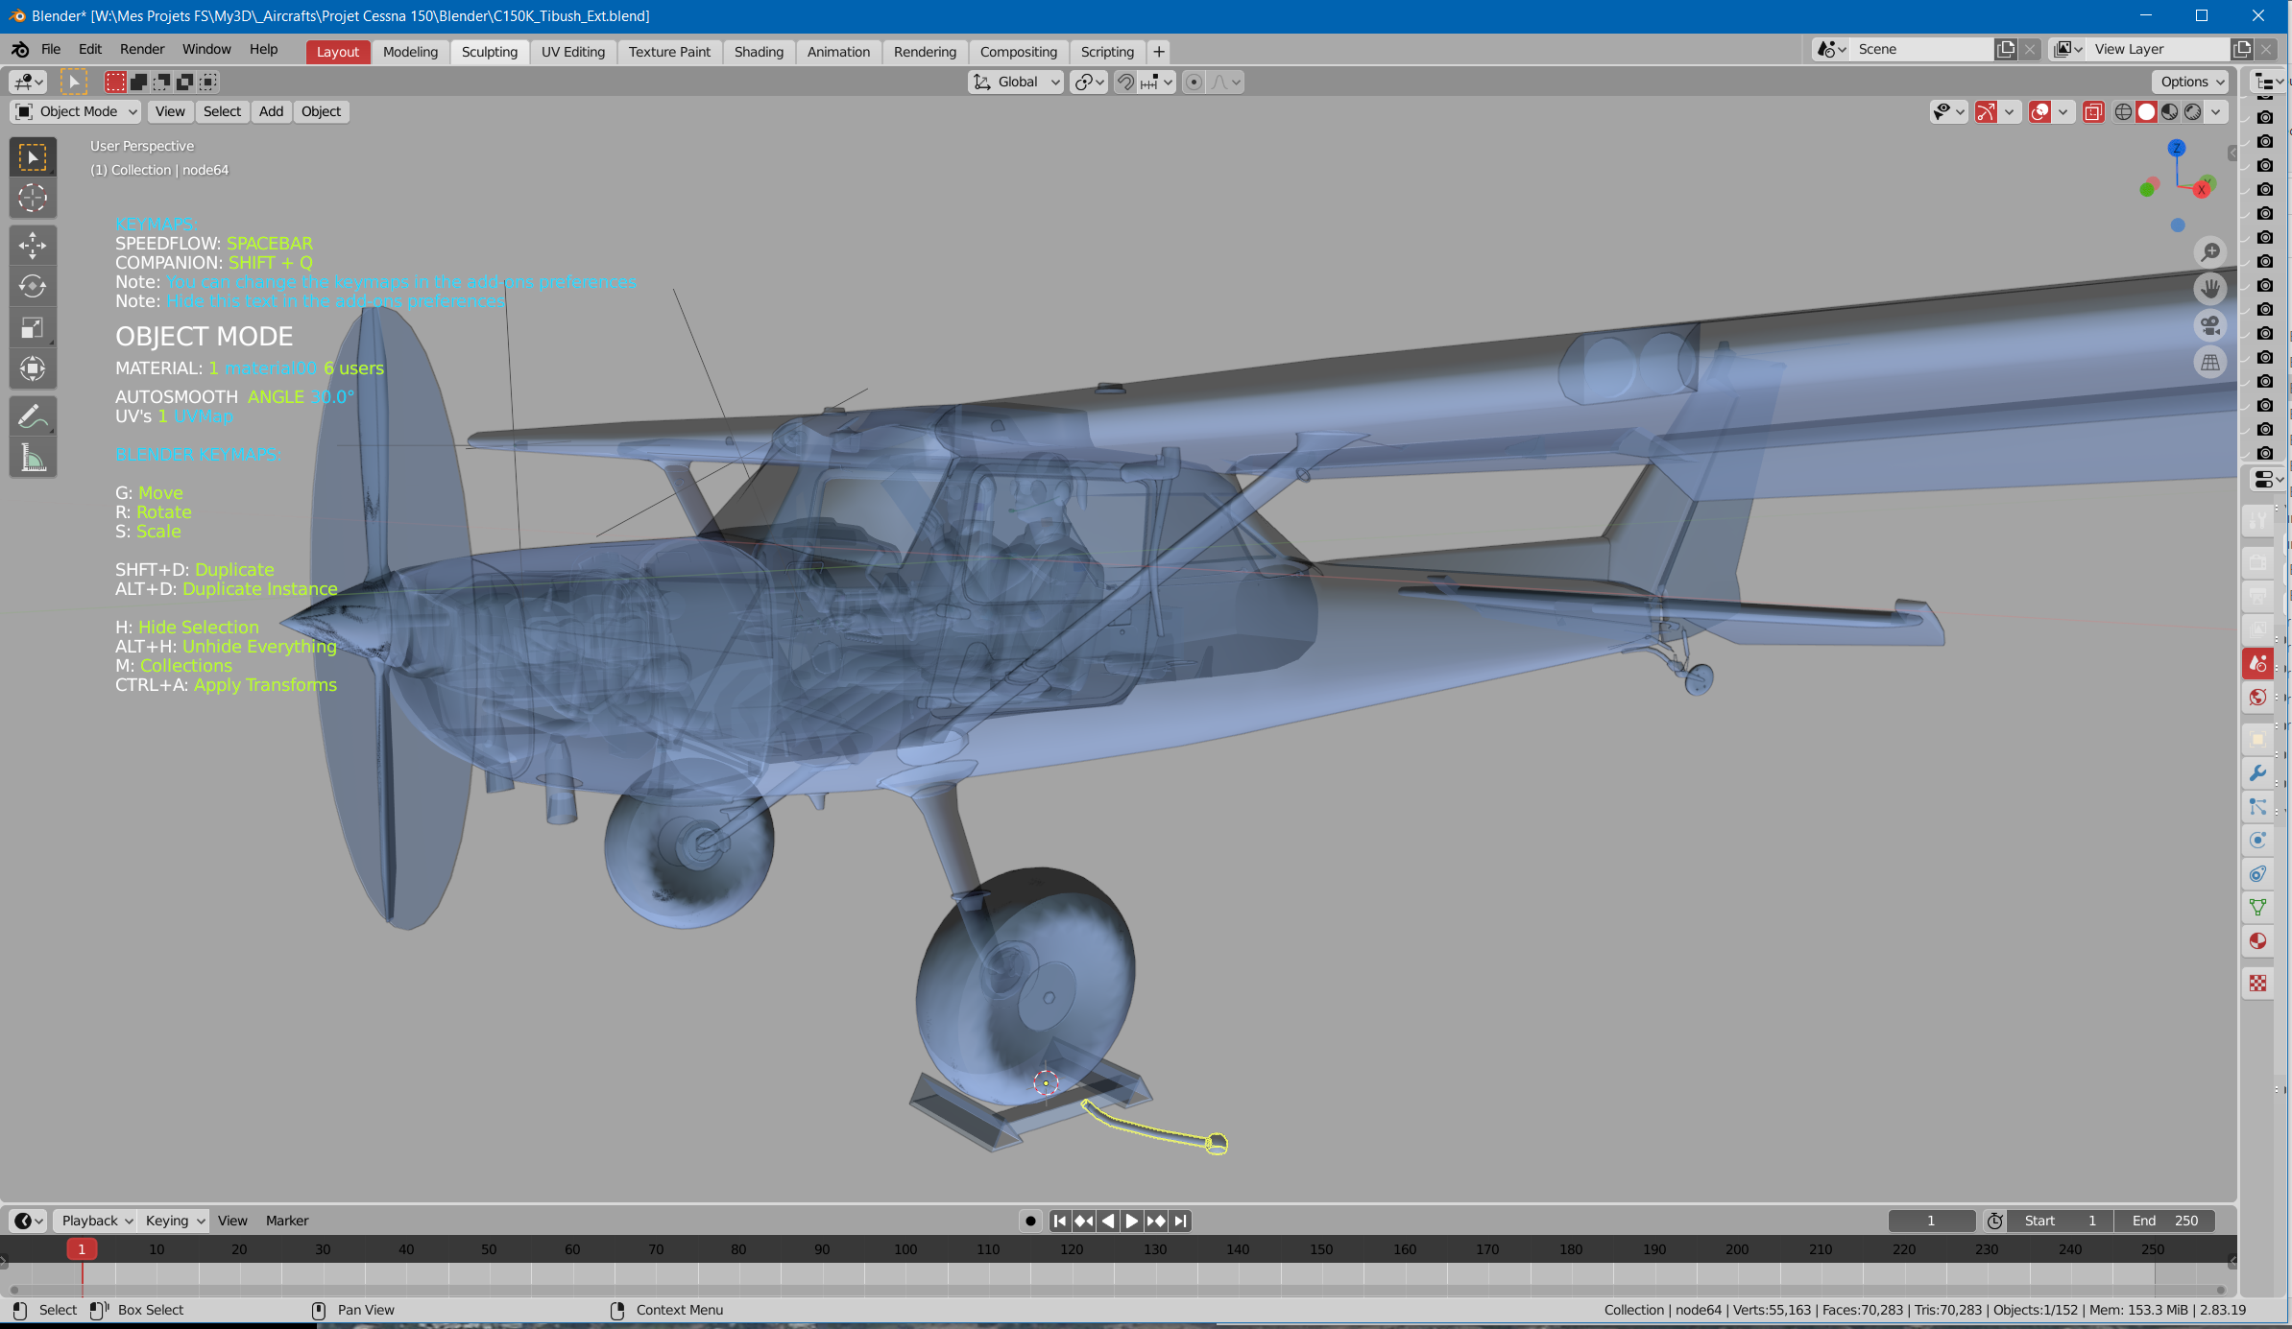Click the pan hand viewport gizmo
The height and width of the screenshot is (1329, 2292).
pyautogui.click(x=2210, y=288)
